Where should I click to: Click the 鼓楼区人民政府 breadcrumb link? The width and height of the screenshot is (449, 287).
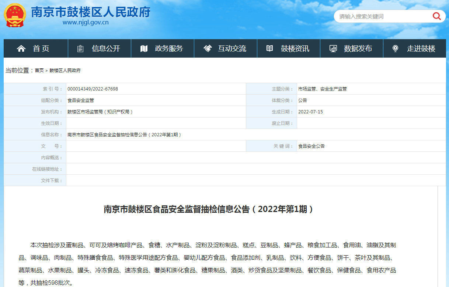[65, 71]
